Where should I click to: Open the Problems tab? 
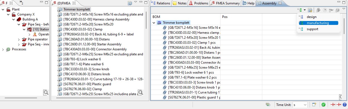198,3
